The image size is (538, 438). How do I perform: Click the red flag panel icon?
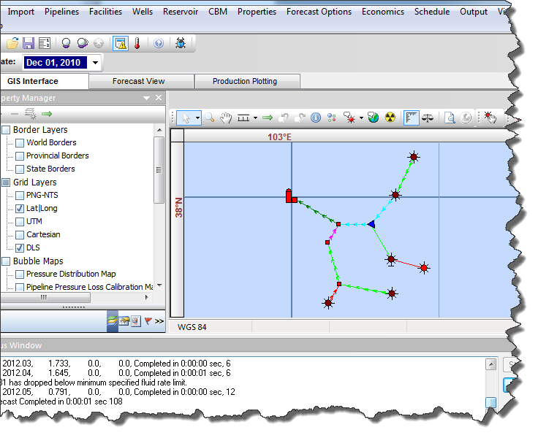[147, 320]
